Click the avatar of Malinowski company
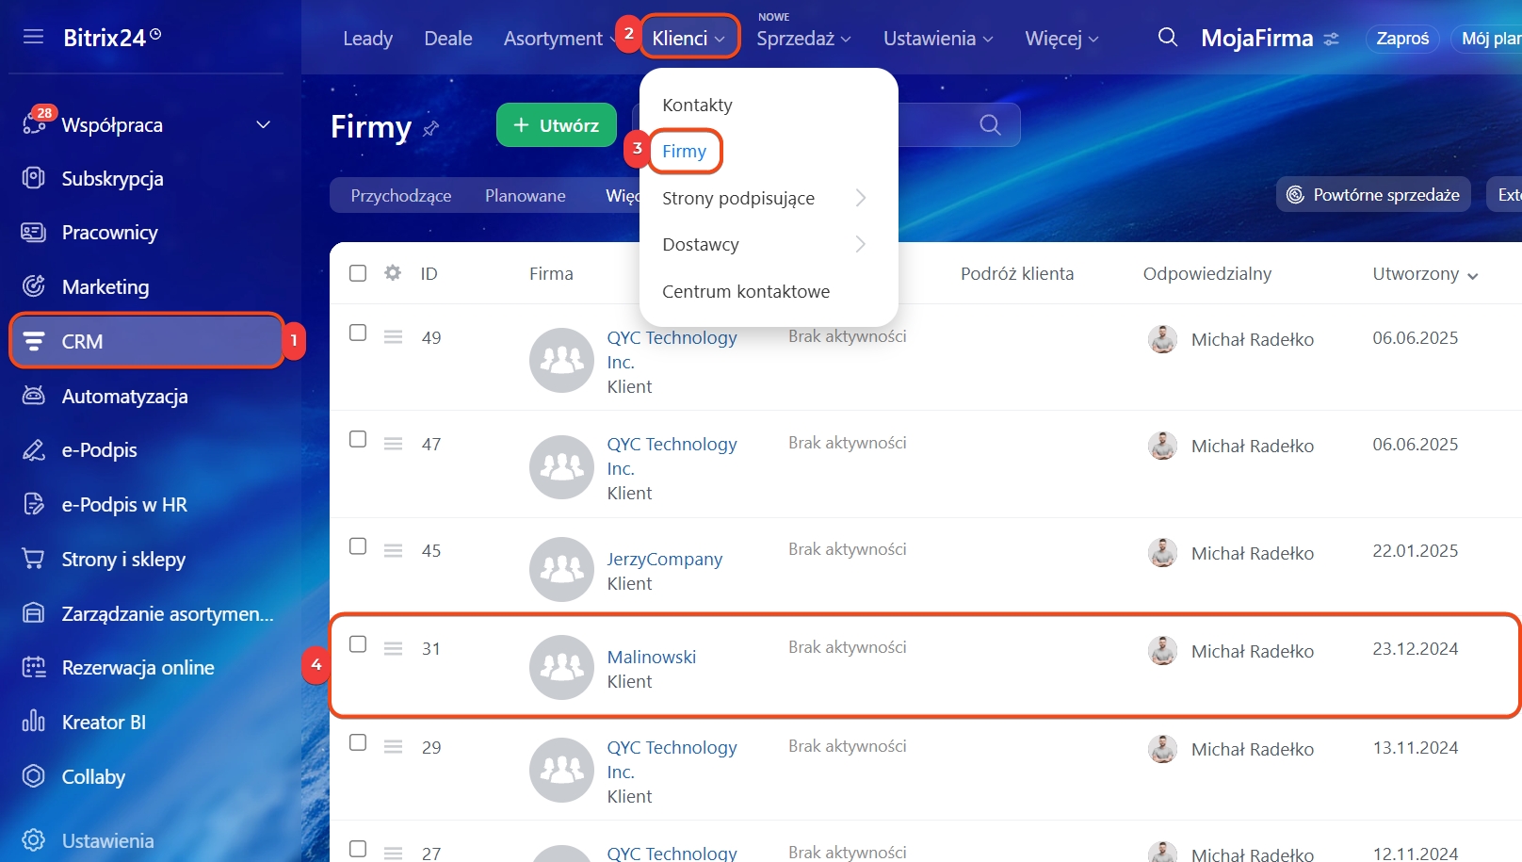The image size is (1522, 862). coord(561,667)
